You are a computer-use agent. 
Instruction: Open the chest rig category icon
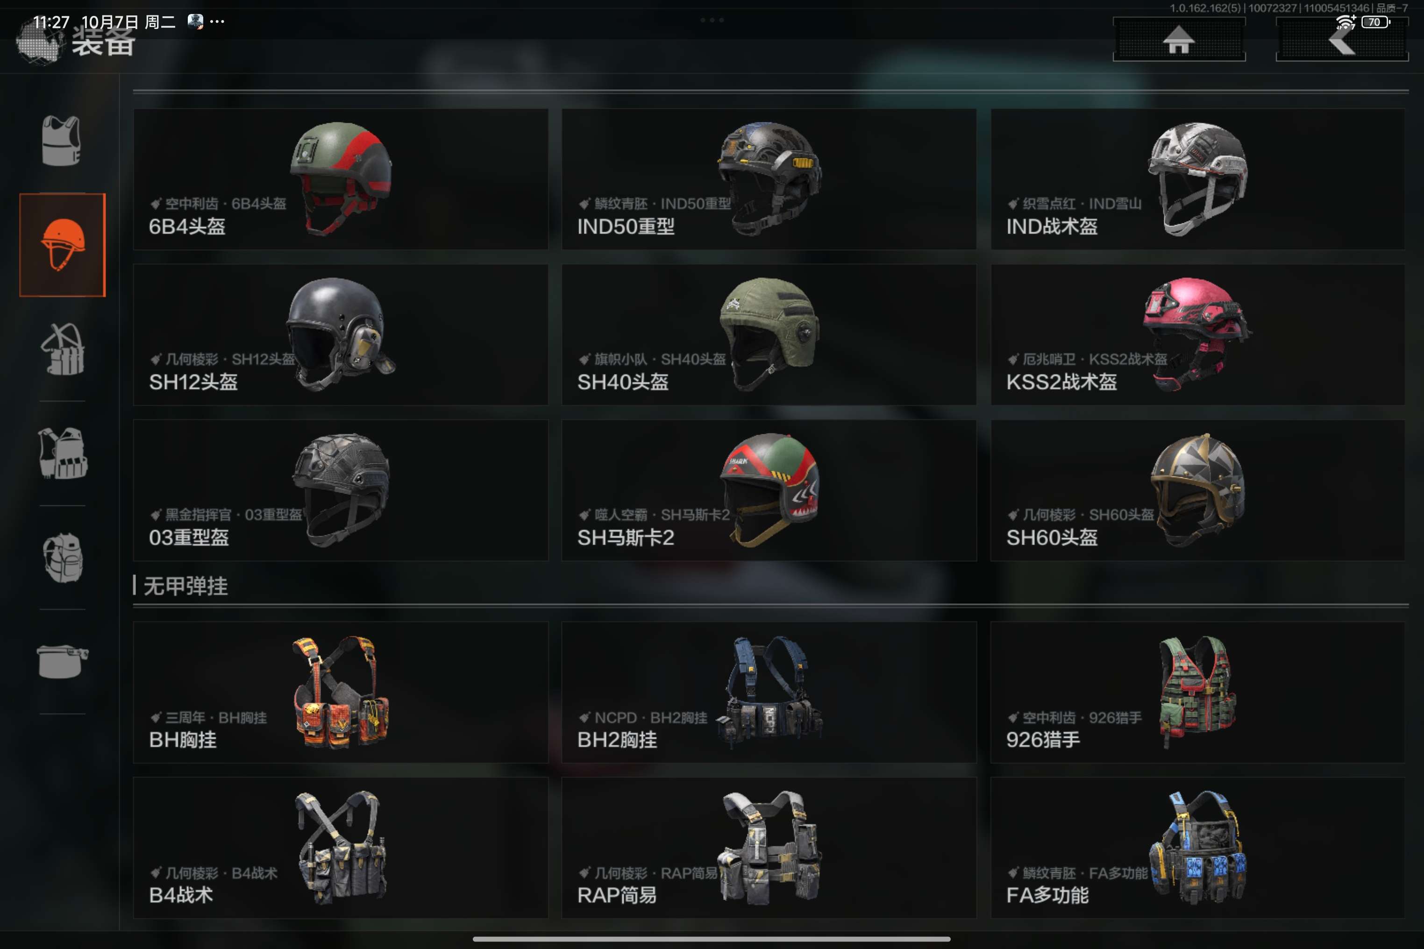point(62,349)
